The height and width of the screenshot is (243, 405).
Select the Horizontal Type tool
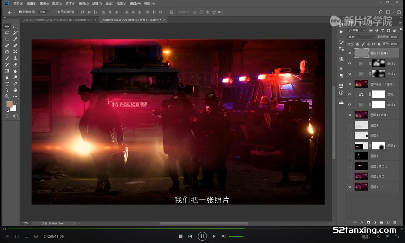(x=7, y=84)
